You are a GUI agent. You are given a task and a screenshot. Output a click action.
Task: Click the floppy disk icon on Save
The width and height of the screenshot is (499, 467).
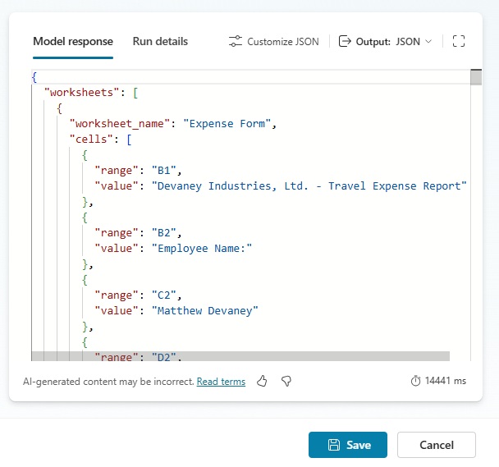pos(334,445)
